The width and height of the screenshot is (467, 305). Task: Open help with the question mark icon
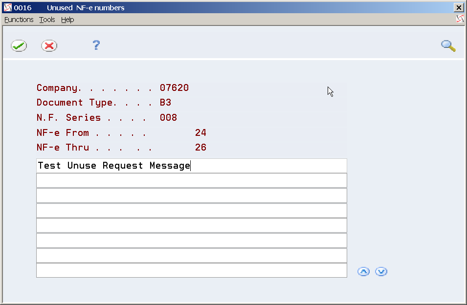(x=96, y=45)
